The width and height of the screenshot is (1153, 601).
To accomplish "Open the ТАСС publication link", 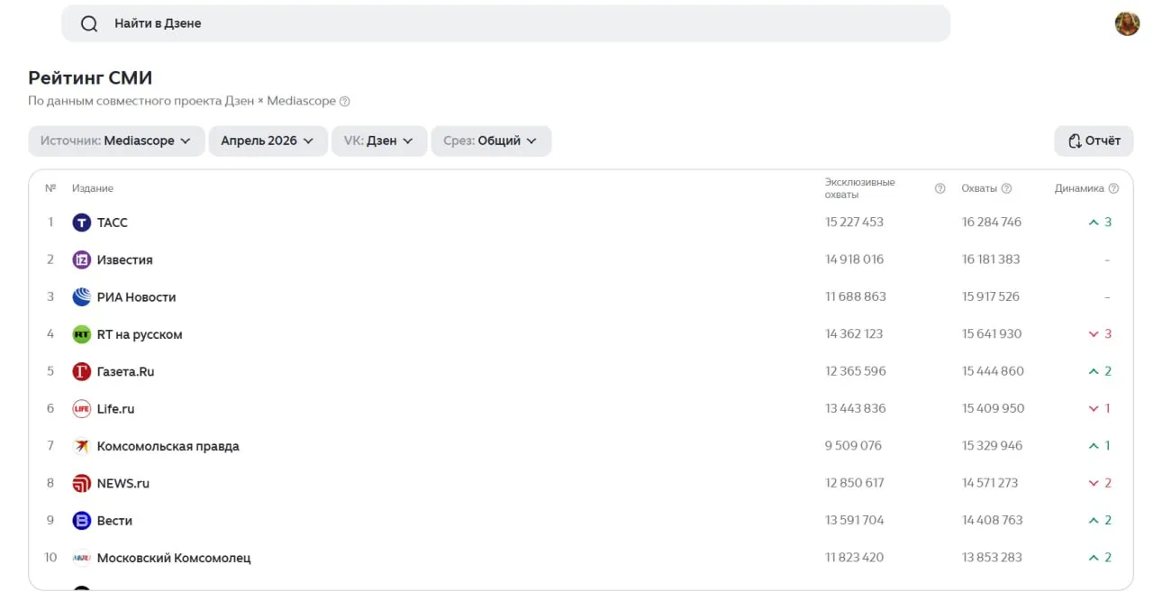I will 113,223.
